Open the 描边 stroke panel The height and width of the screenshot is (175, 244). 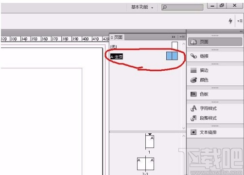click(x=215, y=70)
